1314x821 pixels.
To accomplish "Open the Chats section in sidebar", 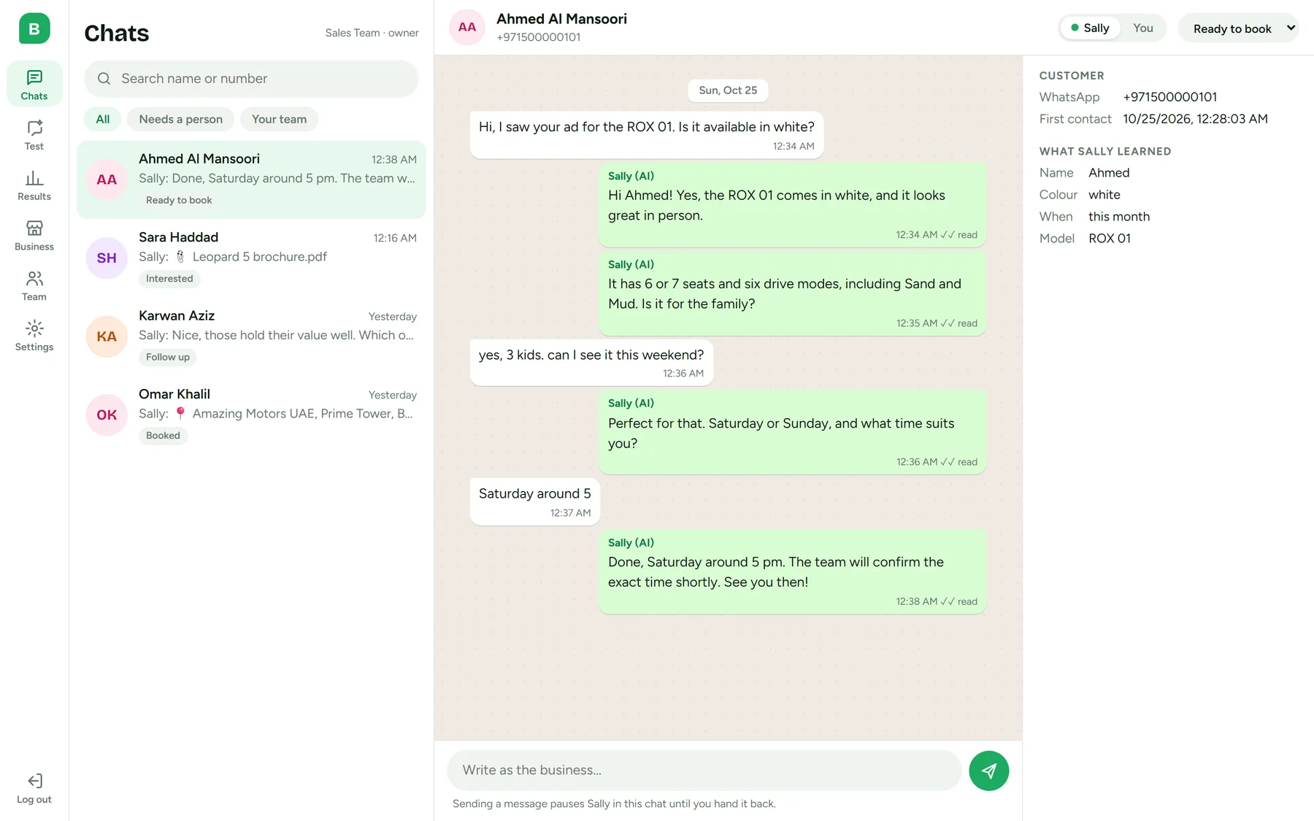I will (x=34, y=84).
